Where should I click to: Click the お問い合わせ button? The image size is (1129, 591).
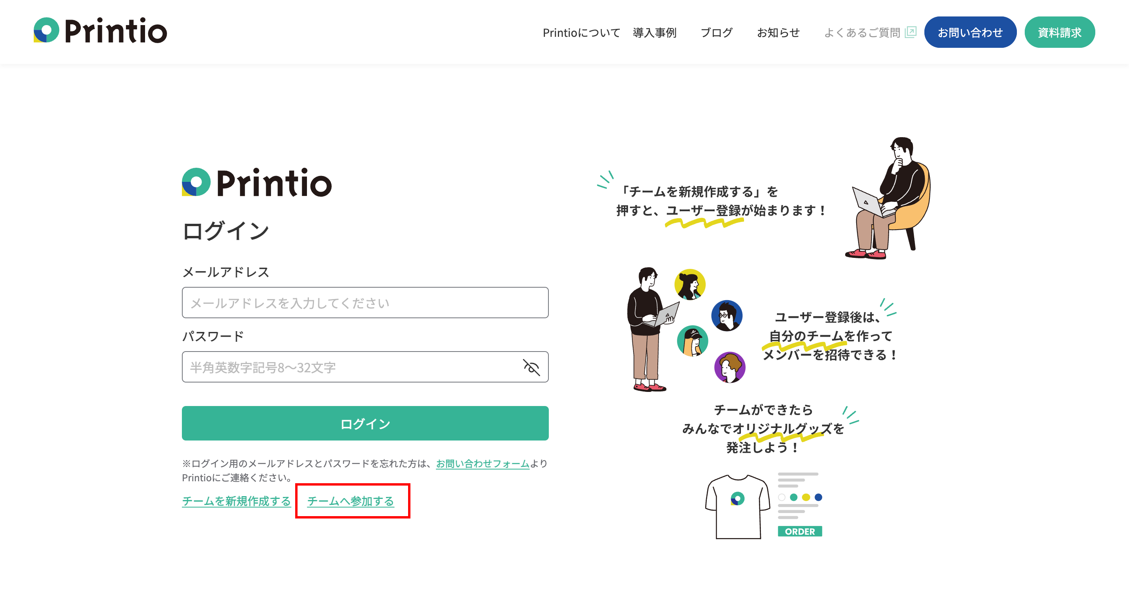(970, 33)
